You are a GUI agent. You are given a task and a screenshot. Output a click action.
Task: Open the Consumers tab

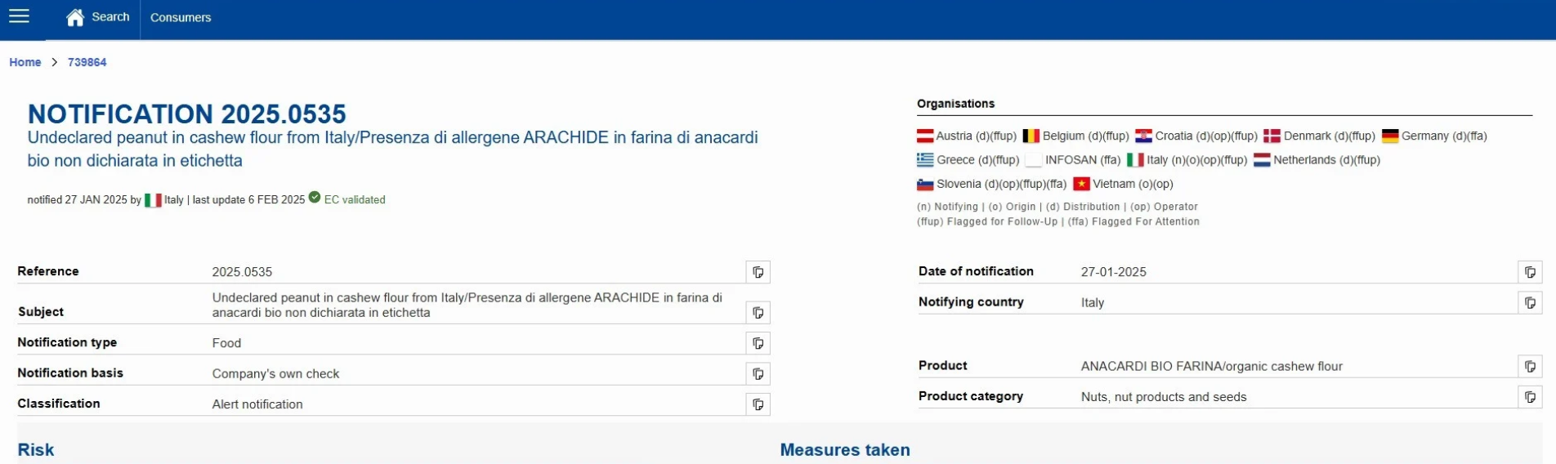tap(181, 17)
